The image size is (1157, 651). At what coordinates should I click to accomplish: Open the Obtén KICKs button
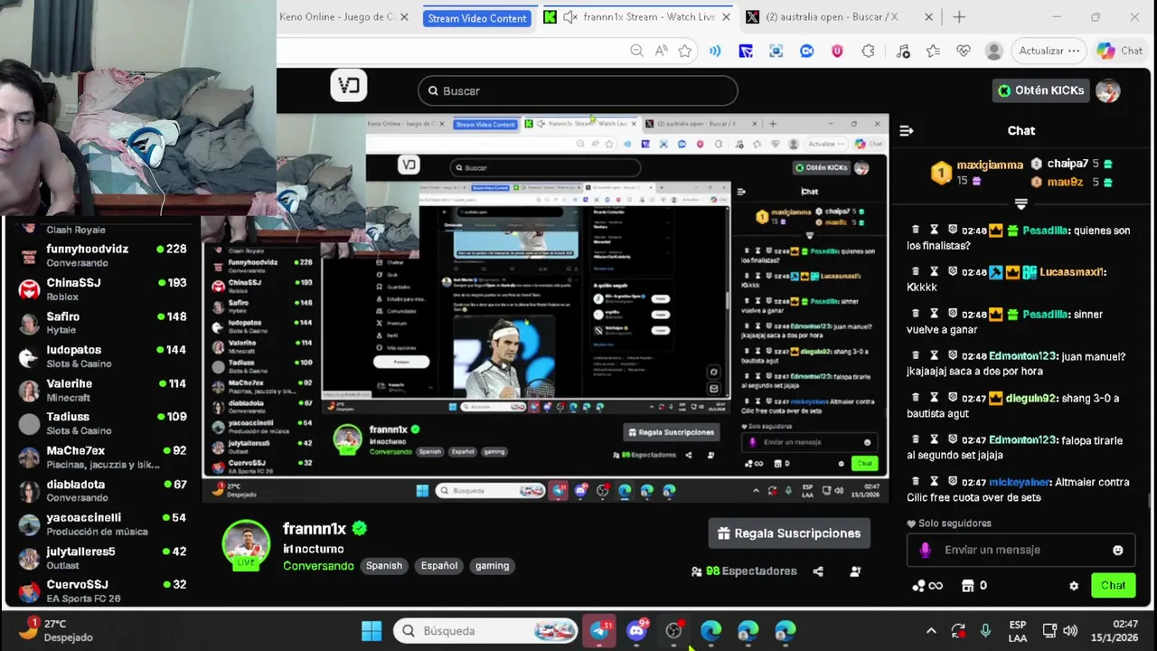click(1039, 90)
